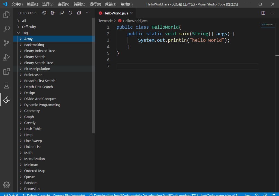This screenshot has height=196, width=279.
Task: Open the Extensions view
Action: point(7,71)
